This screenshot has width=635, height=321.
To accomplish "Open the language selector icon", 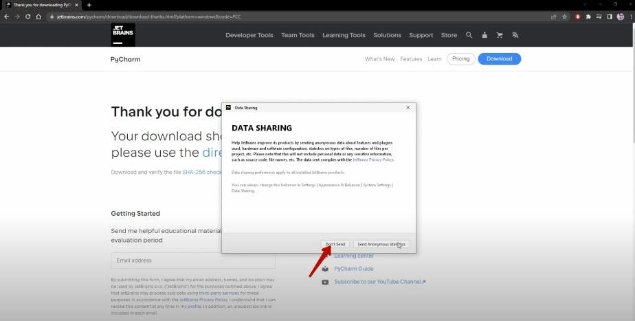I will click(515, 35).
